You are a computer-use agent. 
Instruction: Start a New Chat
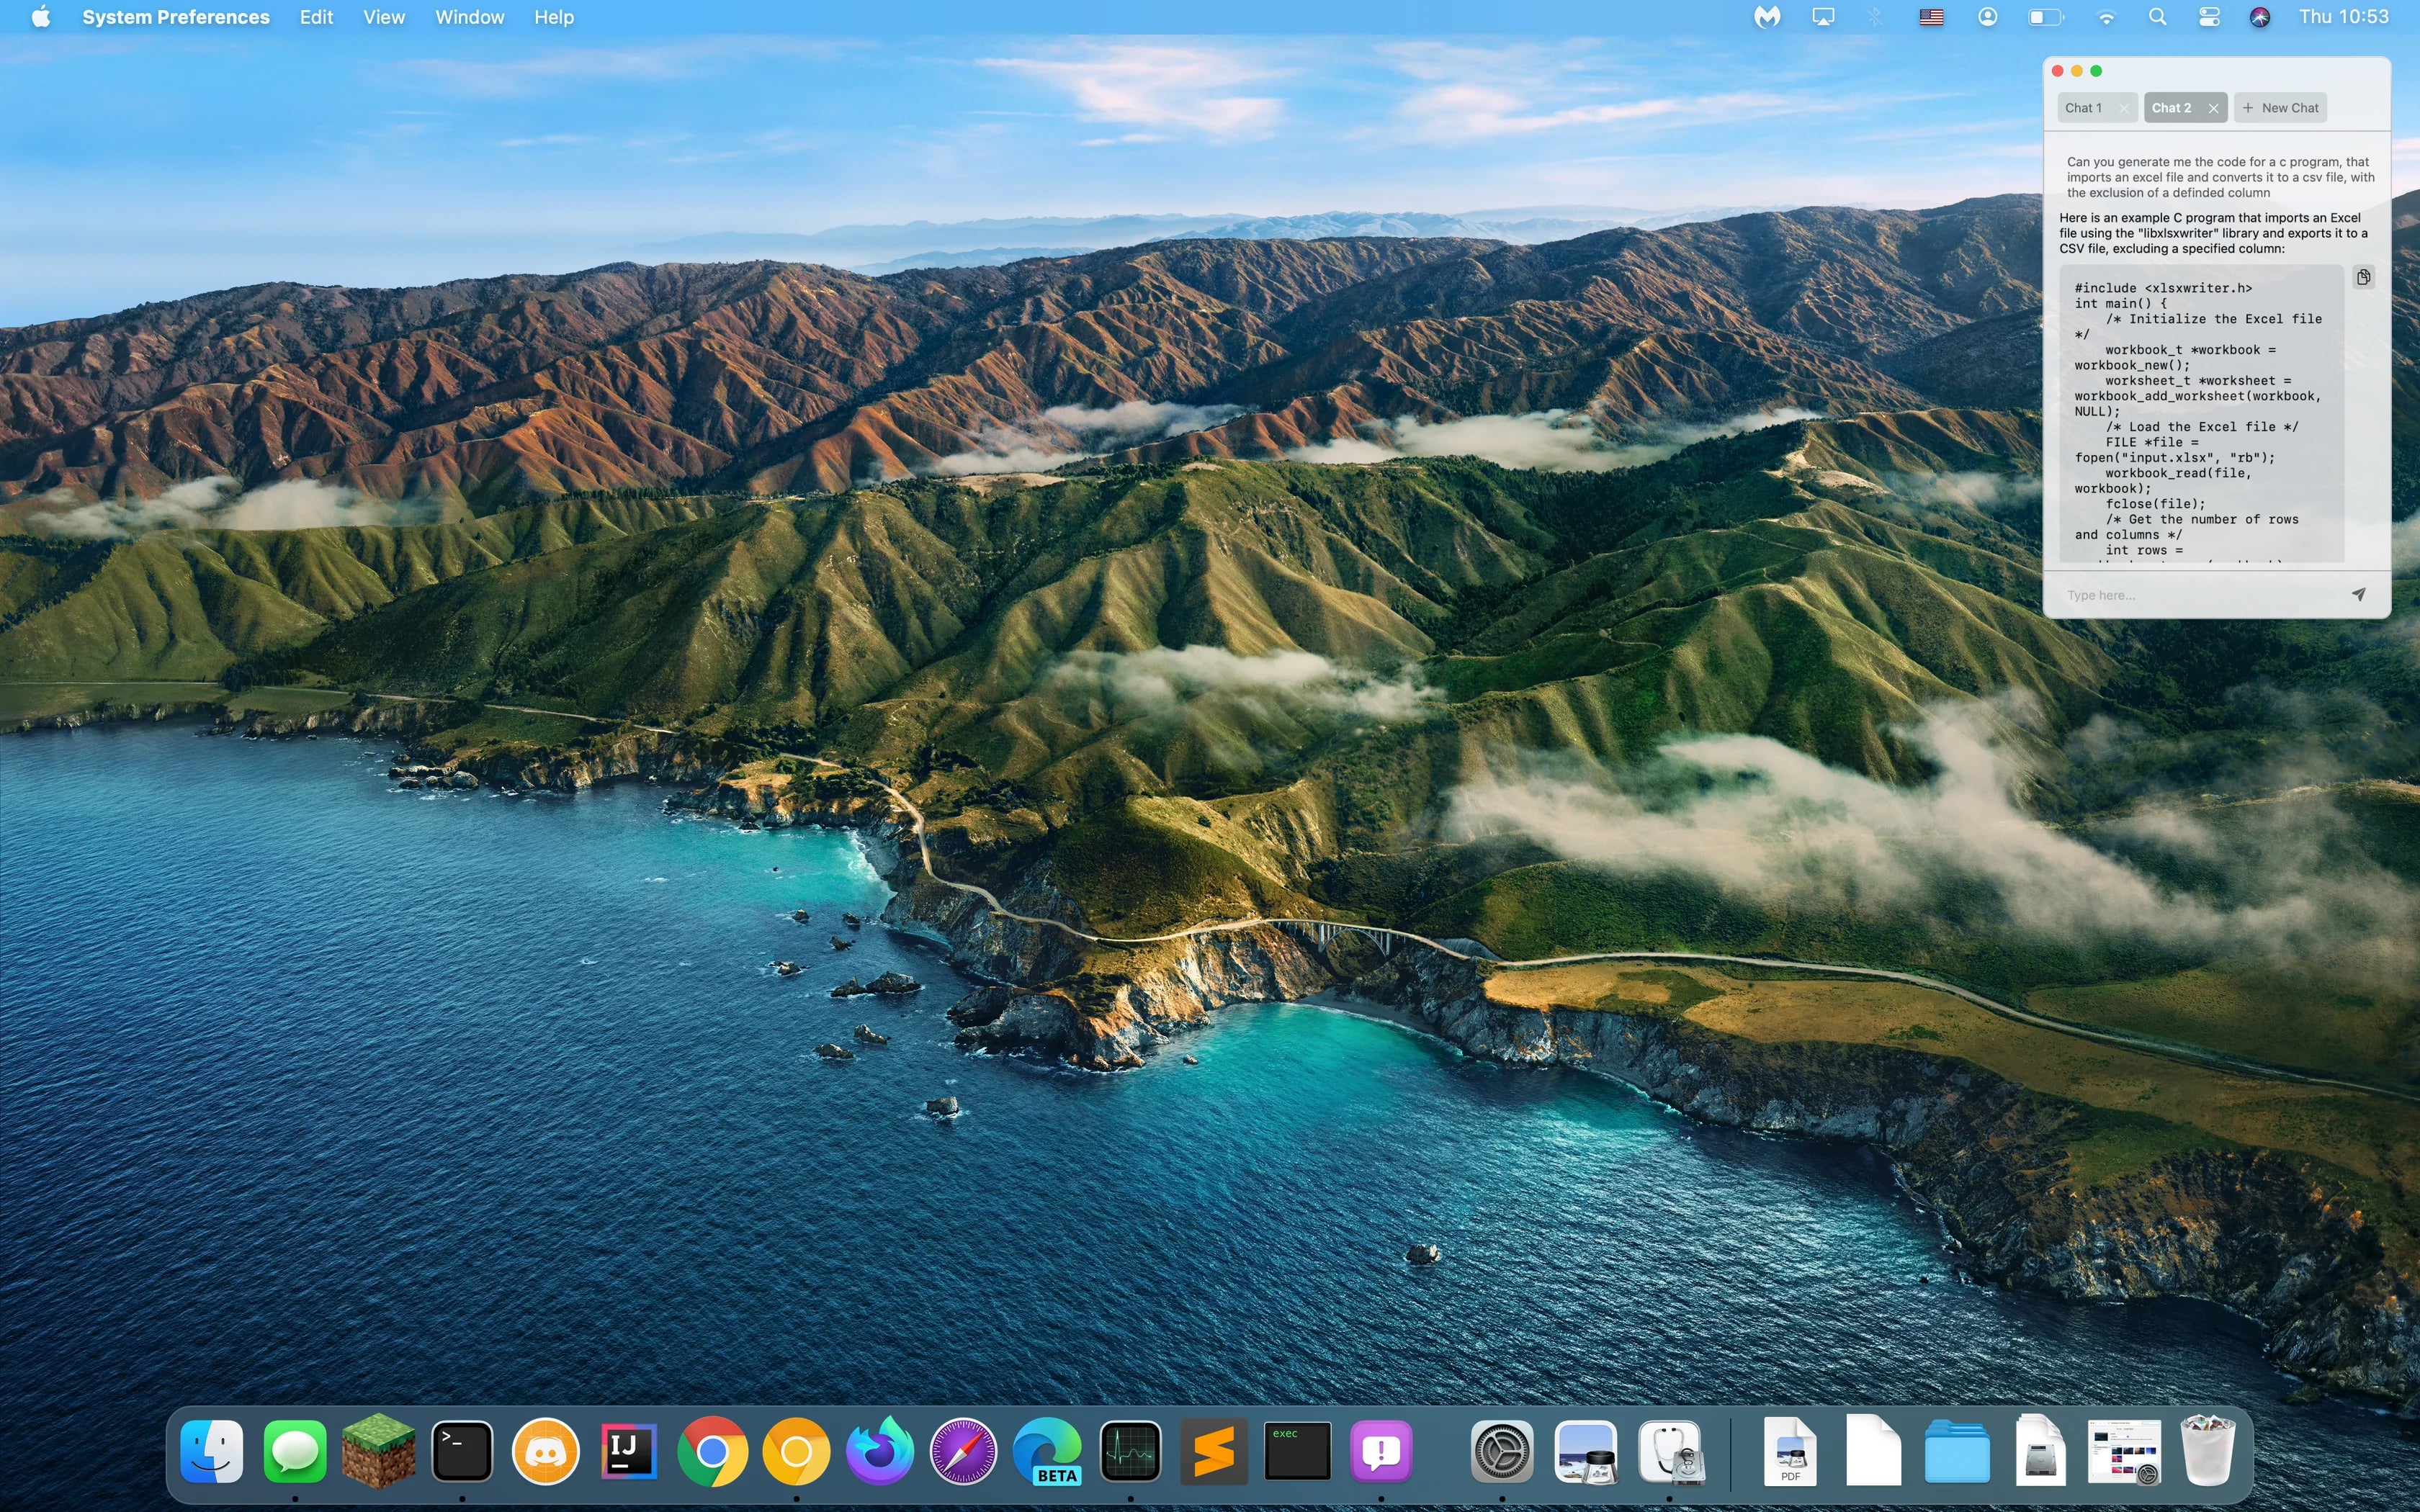click(x=2281, y=108)
